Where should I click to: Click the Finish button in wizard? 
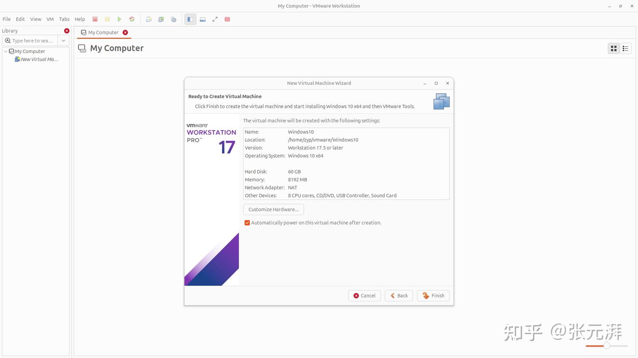pyautogui.click(x=433, y=296)
